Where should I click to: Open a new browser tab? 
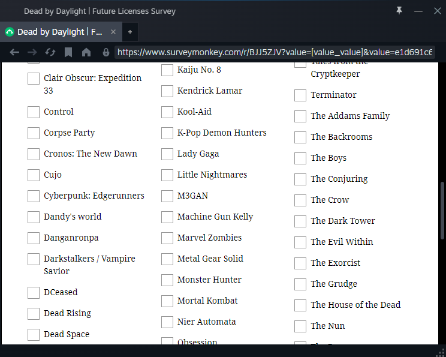coord(130,32)
